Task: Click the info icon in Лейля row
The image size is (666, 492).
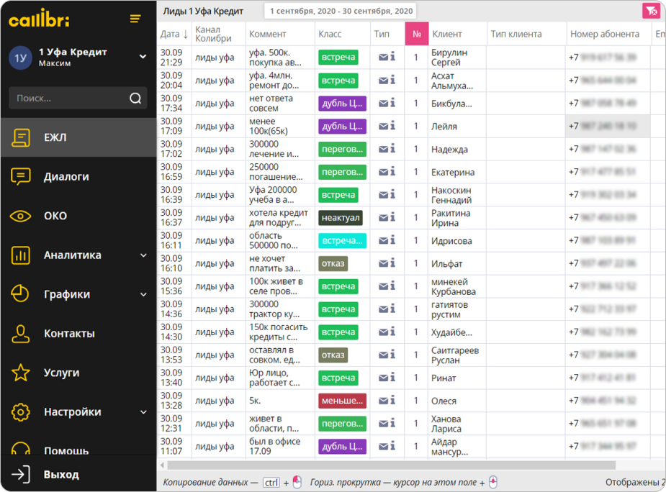Action: 393,126
